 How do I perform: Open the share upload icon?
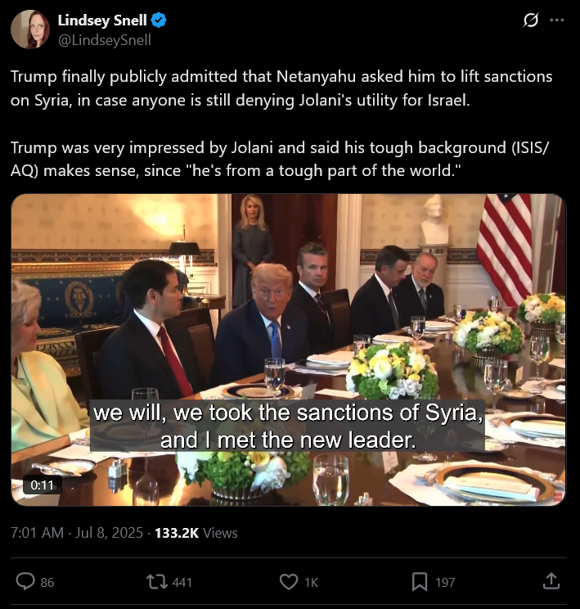coord(551,581)
